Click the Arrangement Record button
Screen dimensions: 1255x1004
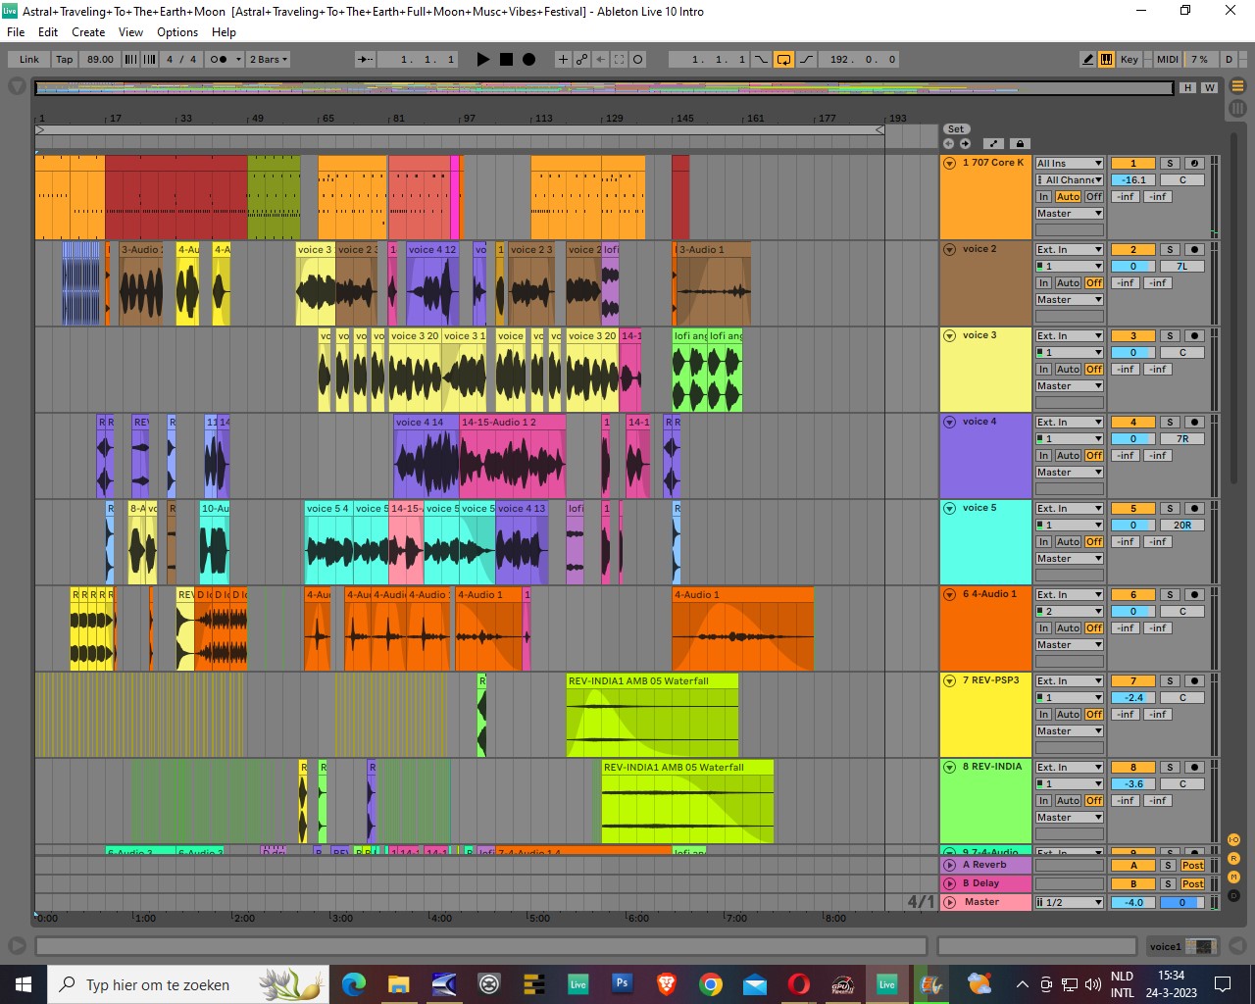click(x=528, y=59)
